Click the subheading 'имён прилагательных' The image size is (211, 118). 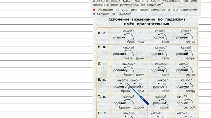pyautogui.click(x=146, y=24)
